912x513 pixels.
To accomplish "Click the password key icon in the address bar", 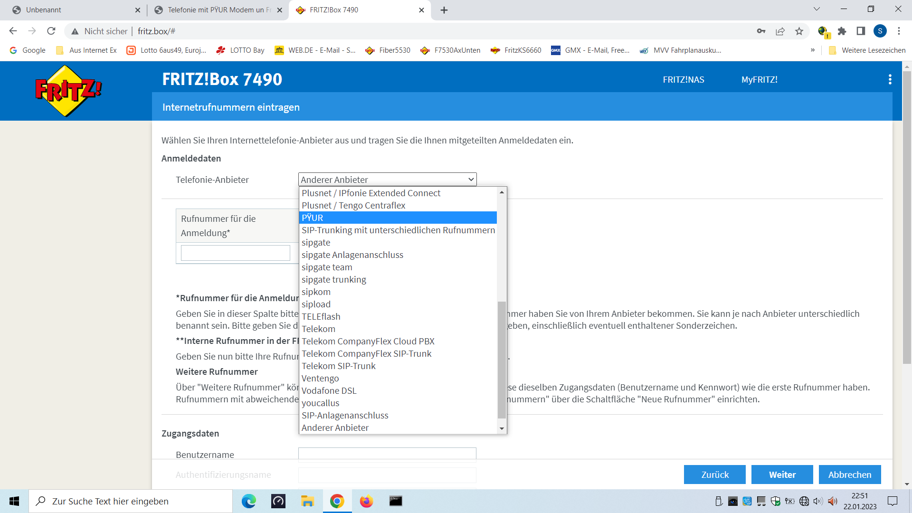I will click(761, 31).
